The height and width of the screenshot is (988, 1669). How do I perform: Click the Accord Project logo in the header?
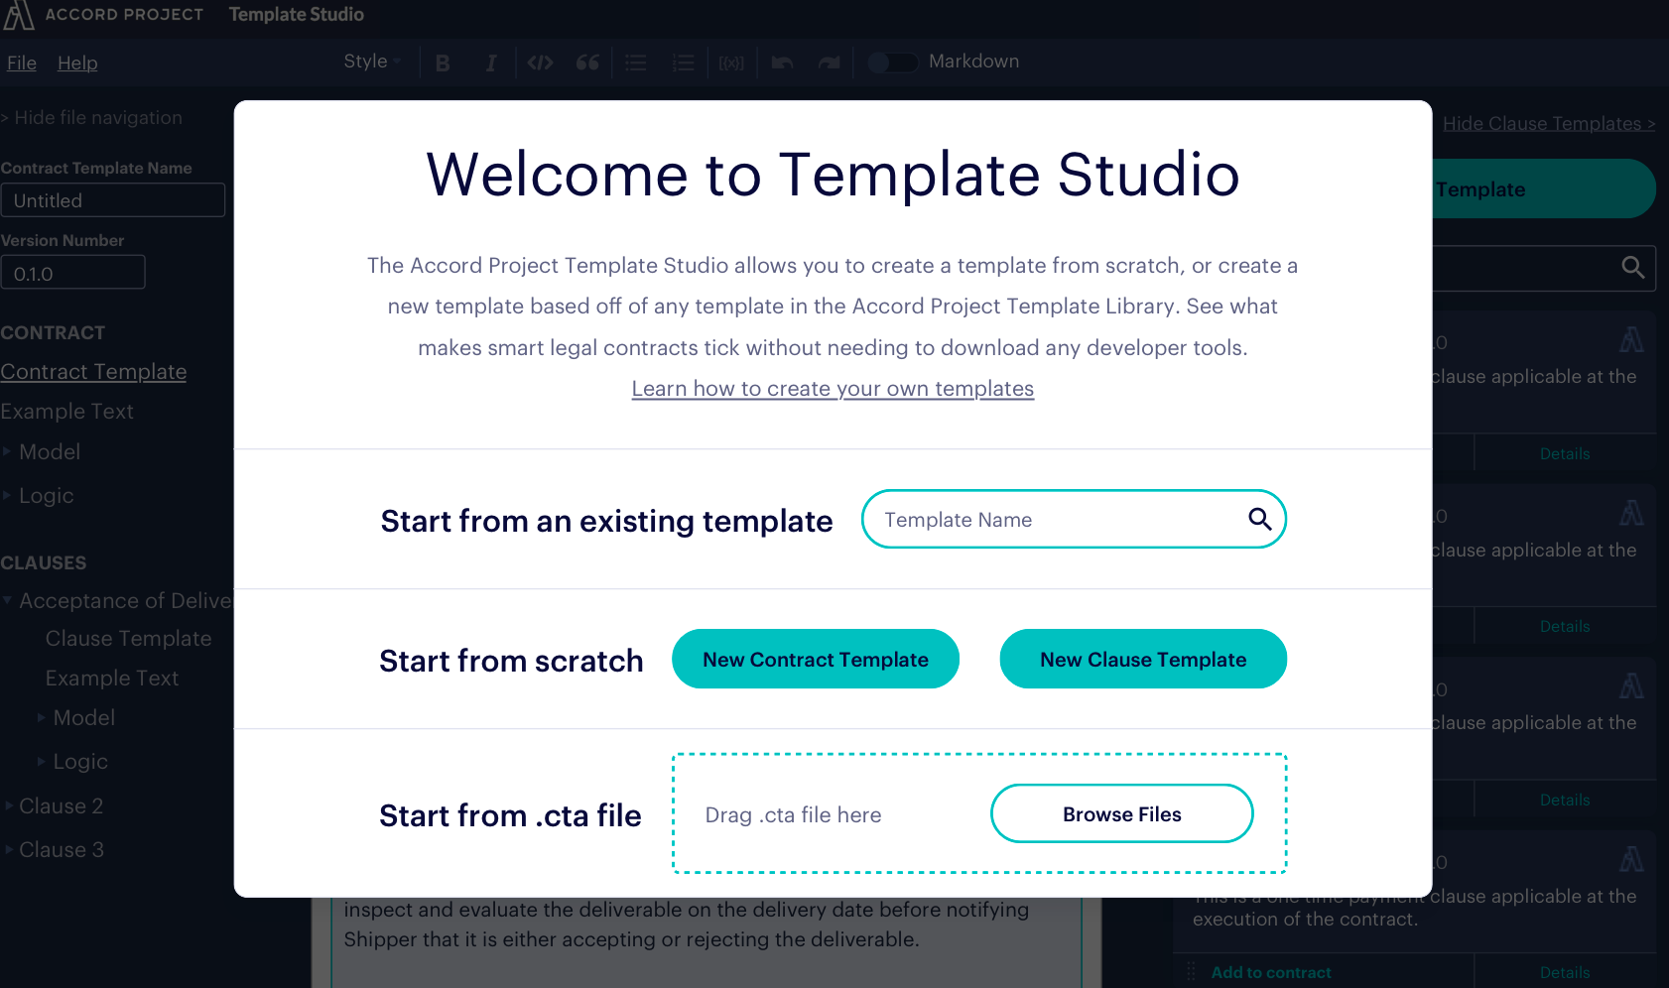(18, 14)
